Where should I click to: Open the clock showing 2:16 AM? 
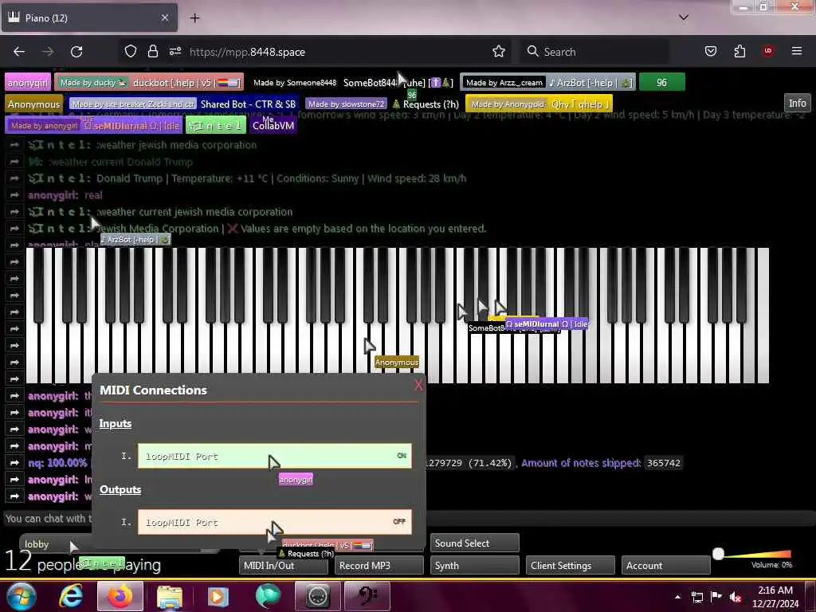click(x=775, y=597)
